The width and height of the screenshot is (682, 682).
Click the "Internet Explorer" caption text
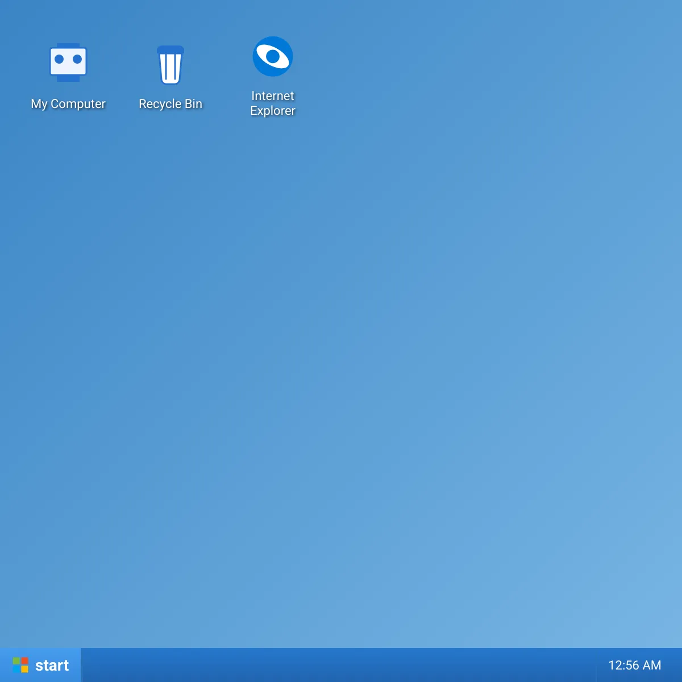coord(273,103)
